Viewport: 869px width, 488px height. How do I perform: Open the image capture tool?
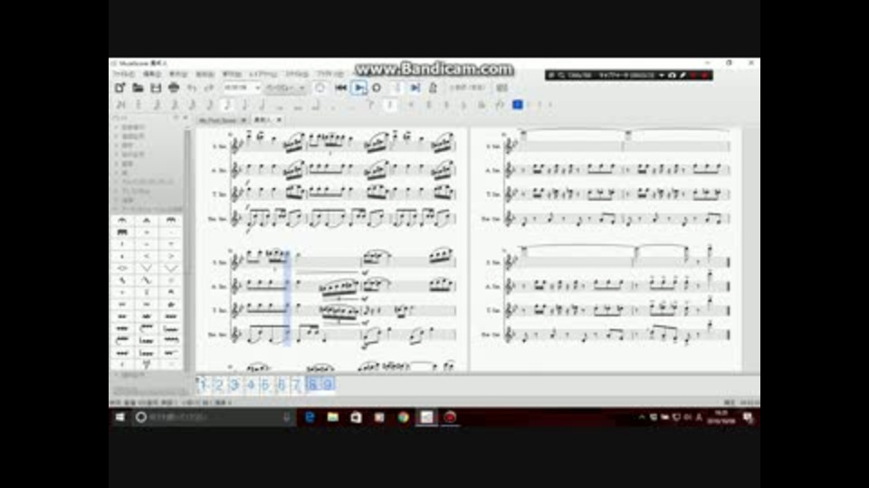[502, 88]
